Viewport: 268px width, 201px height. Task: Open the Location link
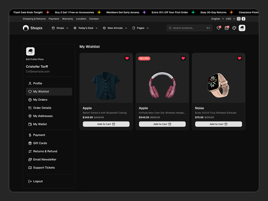point(81,19)
